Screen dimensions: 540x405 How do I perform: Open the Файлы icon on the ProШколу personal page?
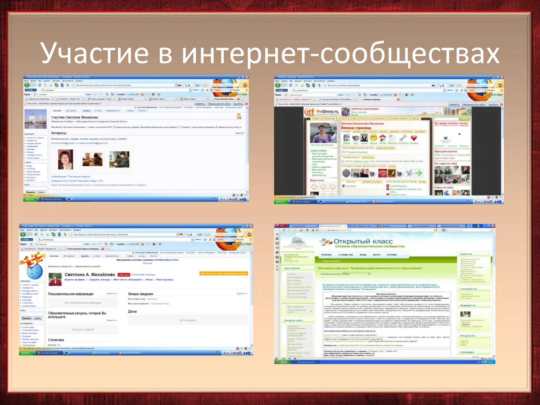346,138
